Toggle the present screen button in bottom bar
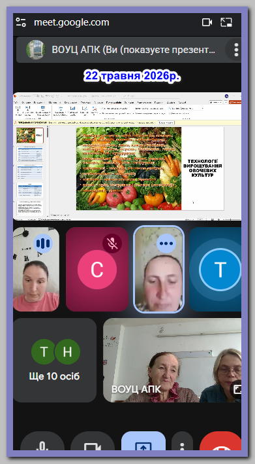The height and width of the screenshot is (464, 255). 143,441
